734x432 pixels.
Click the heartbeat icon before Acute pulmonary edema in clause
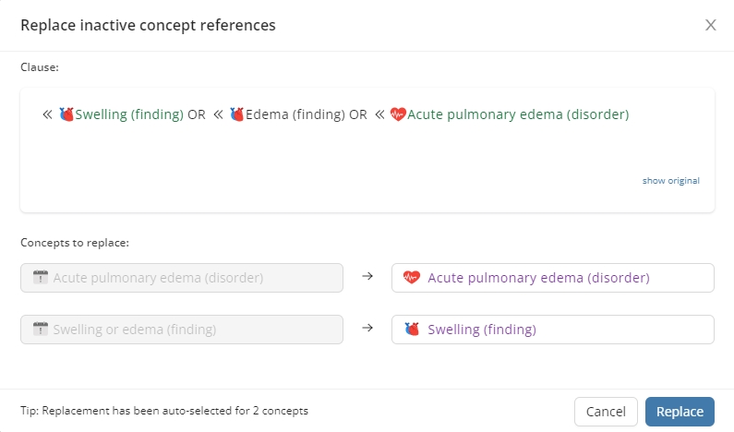[x=398, y=115]
